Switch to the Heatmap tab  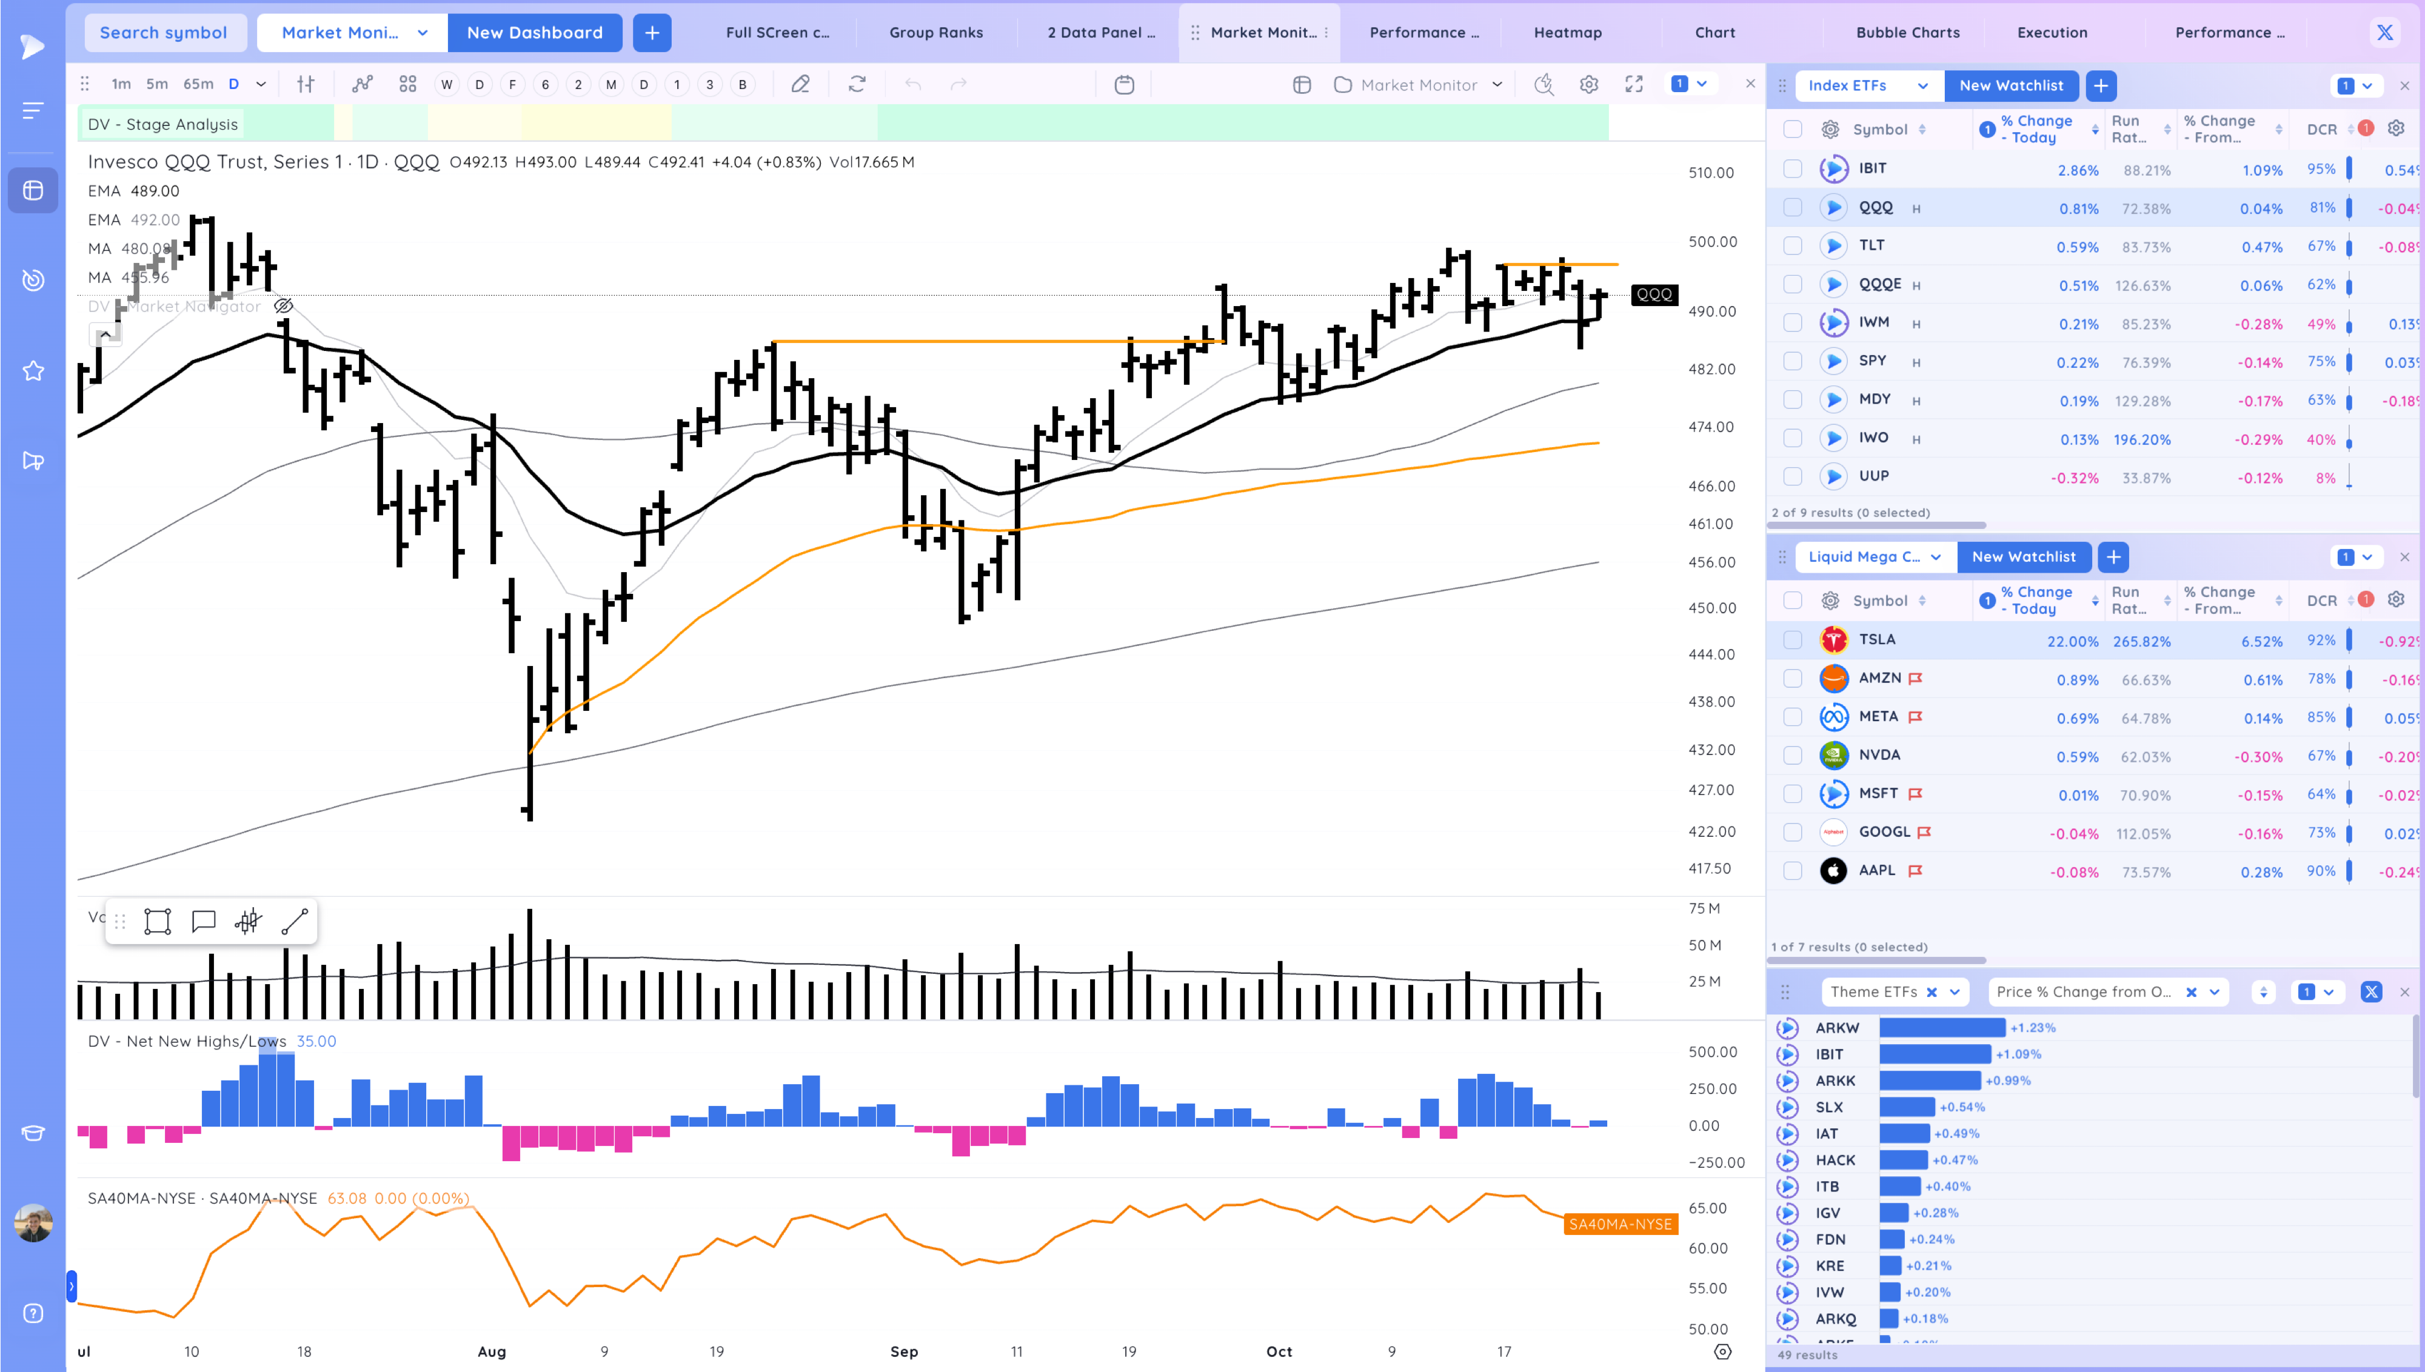tap(1567, 32)
